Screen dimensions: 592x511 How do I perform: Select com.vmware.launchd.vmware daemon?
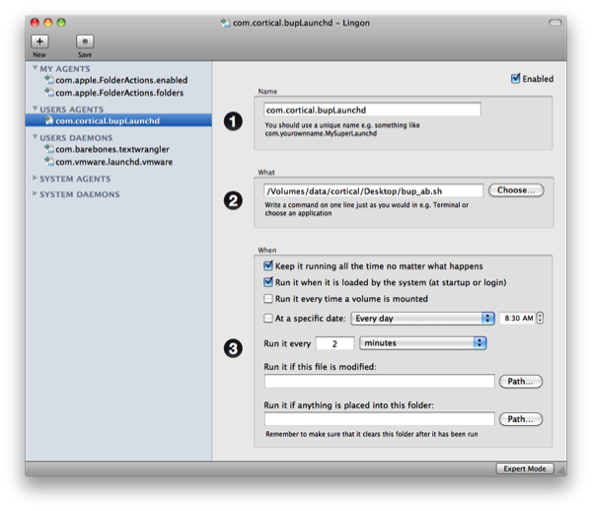click(113, 162)
